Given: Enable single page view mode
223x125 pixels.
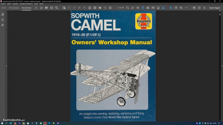Looking at the screenshot, I should pyautogui.click(x=143, y=8).
